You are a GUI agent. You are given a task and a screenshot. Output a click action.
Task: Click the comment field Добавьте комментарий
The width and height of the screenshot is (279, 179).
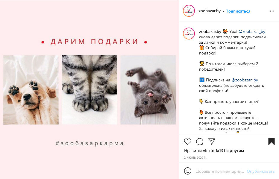click(220, 171)
